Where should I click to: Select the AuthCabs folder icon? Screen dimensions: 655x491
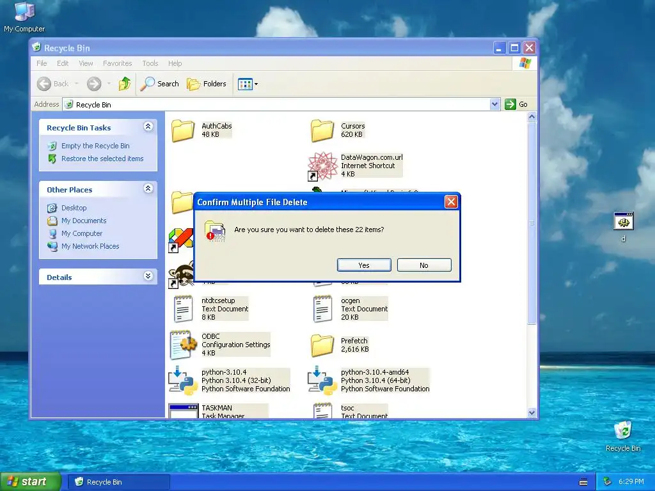coord(182,130)
